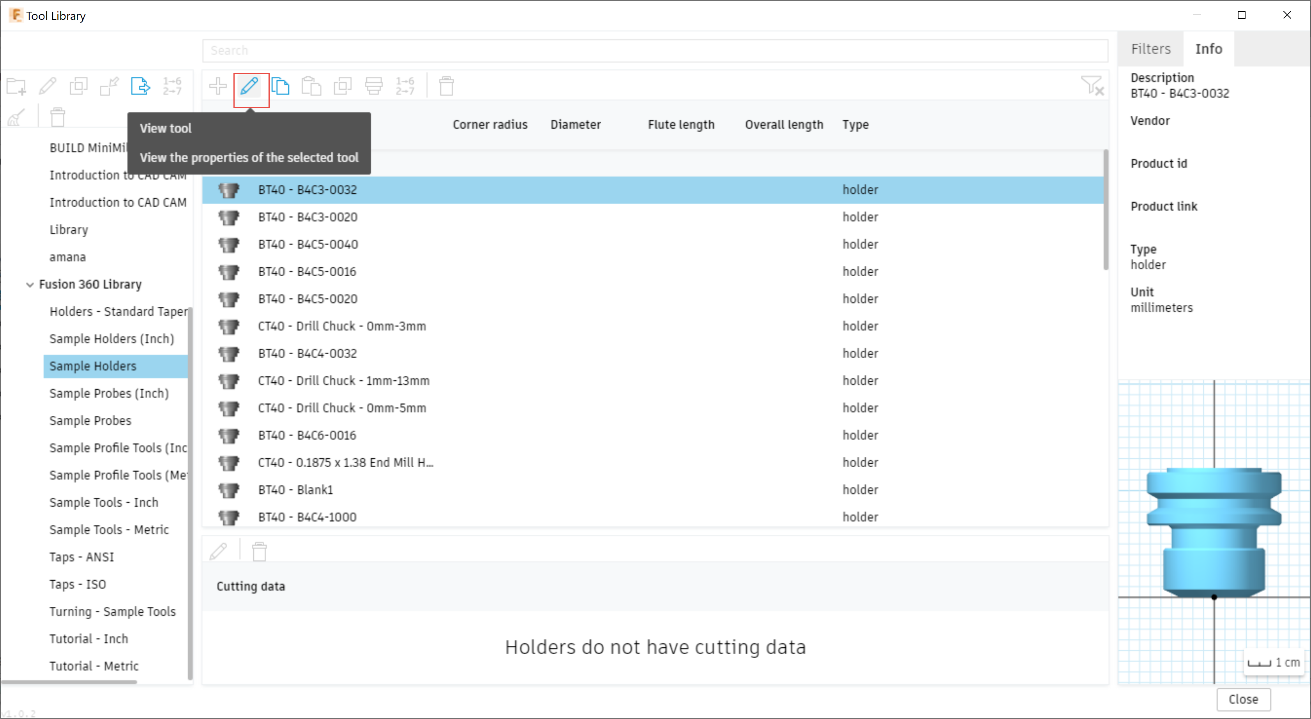Click the new library folder icon
Screen dimensions: 1311x719
tap(16, 86)
